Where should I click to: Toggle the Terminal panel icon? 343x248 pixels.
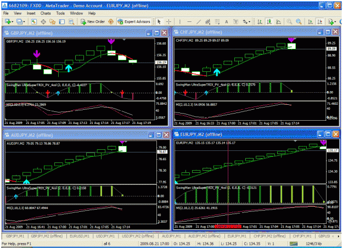pos(62,21)
